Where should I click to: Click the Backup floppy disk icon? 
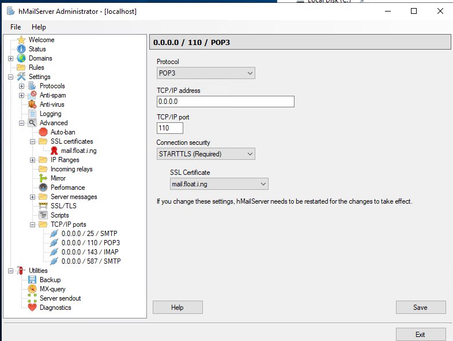(x=32, y=280)
